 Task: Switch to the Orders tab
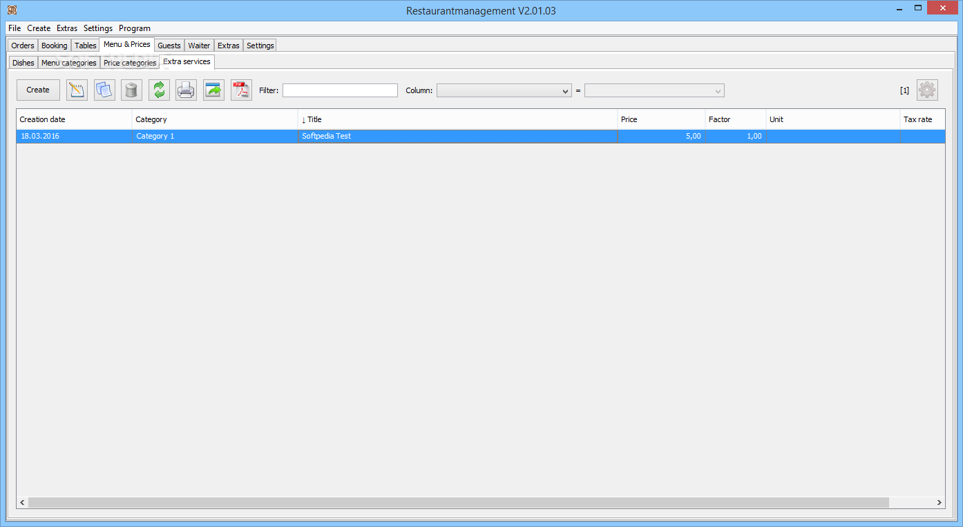pyautogui.click(x=23, y=46)
